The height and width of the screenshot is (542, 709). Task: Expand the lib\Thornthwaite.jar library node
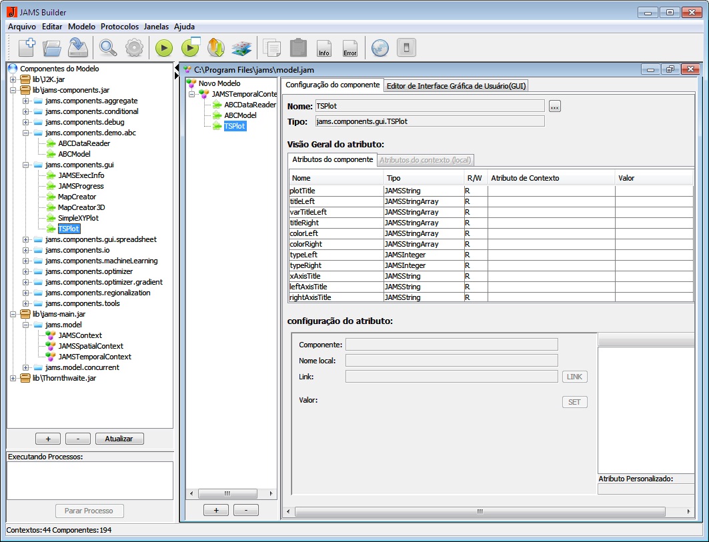[13, 378]
